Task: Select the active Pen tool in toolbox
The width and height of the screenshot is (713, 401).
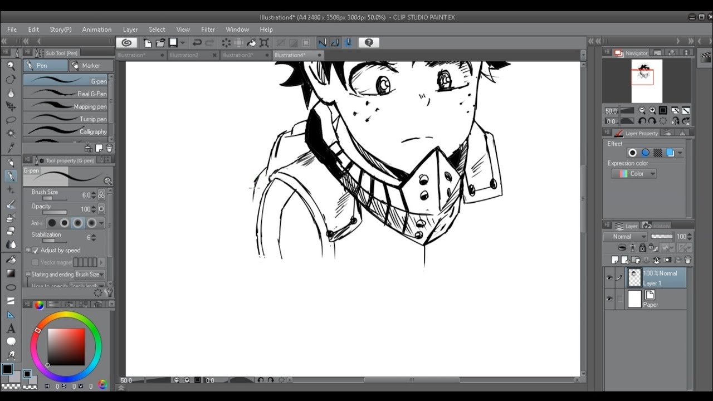Action: (11, 176)
